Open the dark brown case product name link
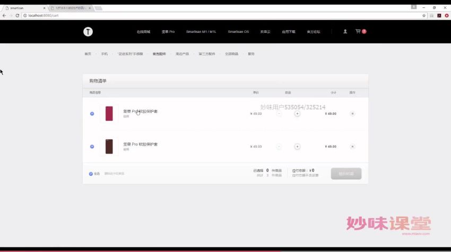Image resolution: width=451 pixels, height=252 pixels. pos(141,145)
